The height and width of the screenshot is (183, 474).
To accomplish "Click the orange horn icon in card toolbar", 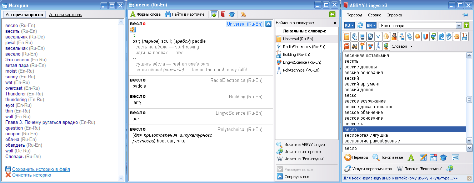I will tap(243, 14).
